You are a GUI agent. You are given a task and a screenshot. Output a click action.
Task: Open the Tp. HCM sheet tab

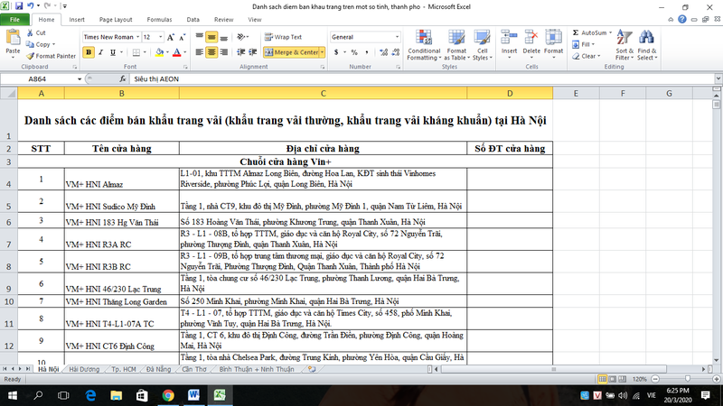123,369
